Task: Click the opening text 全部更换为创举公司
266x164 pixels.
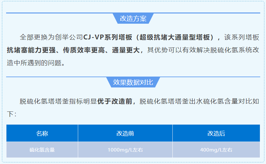Action: click(x=51, y=37)
